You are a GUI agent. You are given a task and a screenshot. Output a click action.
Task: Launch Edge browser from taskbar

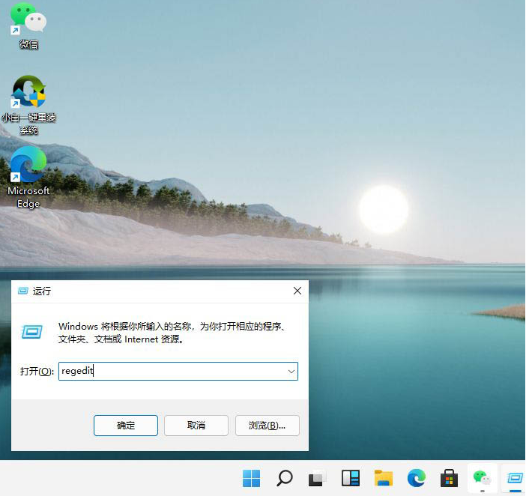pyautogui.click(x=417, y=477)
